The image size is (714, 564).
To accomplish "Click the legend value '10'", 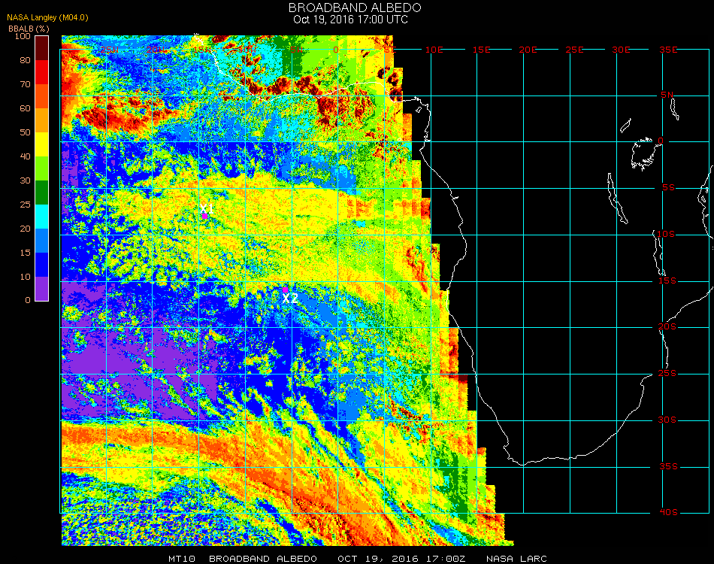I will [x=25, y=277].
